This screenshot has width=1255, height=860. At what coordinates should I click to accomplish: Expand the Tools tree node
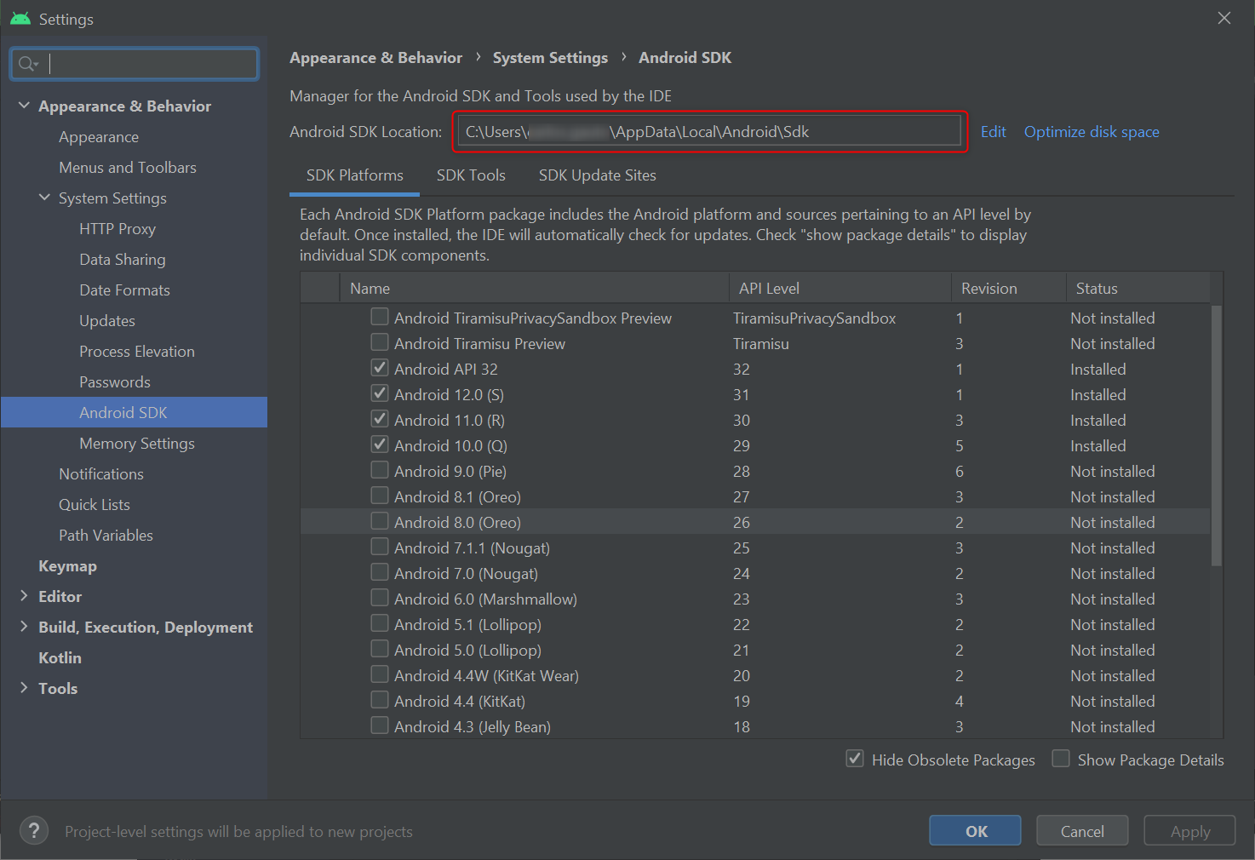tap(24, 688)
